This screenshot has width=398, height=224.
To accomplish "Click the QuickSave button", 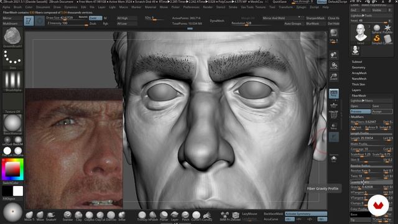I will coord(280,2).
